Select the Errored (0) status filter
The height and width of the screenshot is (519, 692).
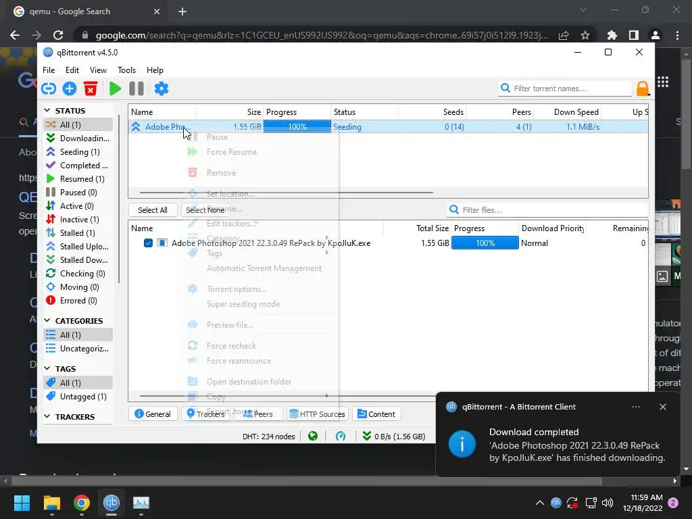click(x=78, y=301)
